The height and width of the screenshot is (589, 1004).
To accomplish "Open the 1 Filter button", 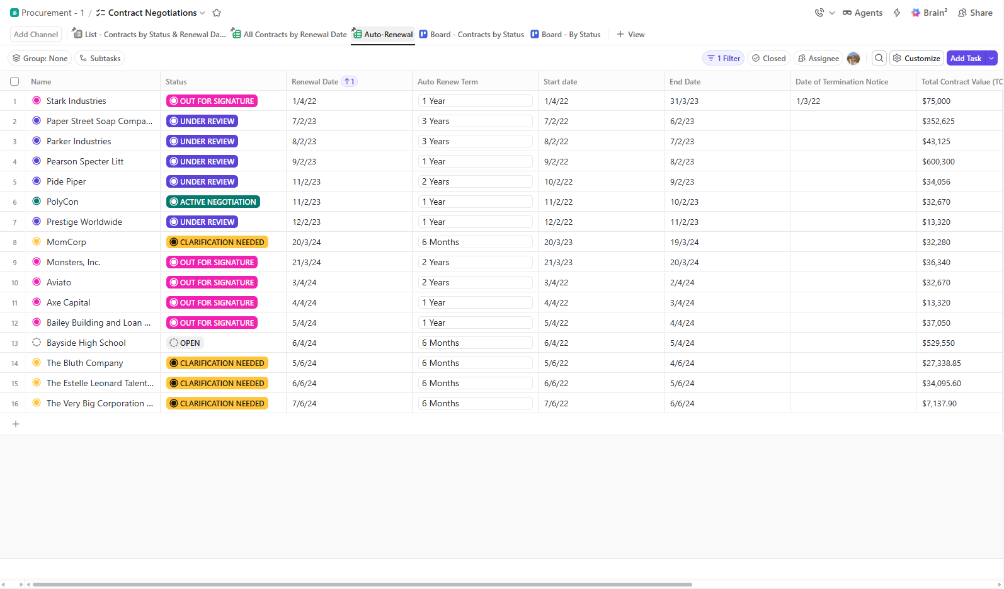I will coord(724,59).
